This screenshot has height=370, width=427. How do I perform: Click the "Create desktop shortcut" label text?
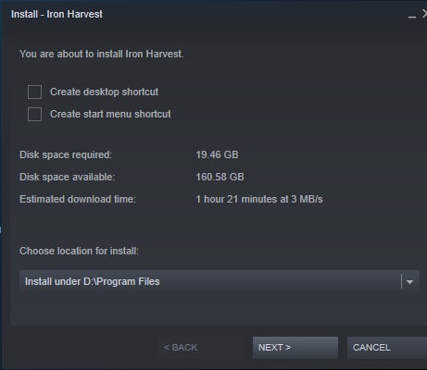pyautogui.click(x=105, y=92)
